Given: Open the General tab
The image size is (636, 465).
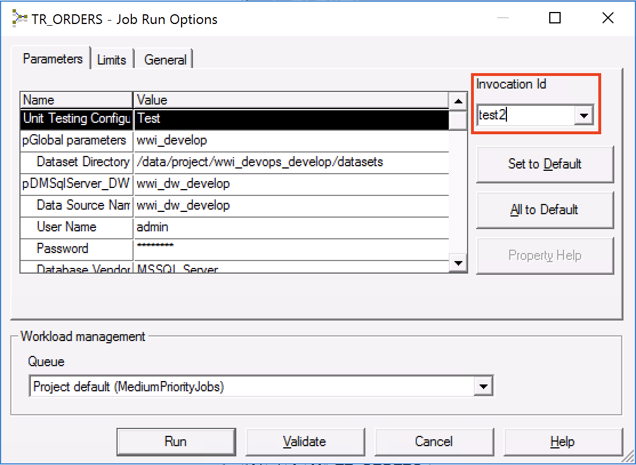Looking at the screenshot, I should pyautogui.click(x=165, y=59).
